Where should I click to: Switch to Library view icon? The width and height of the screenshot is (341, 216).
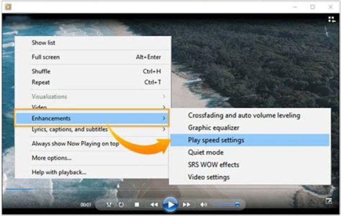tap(332, 19)
